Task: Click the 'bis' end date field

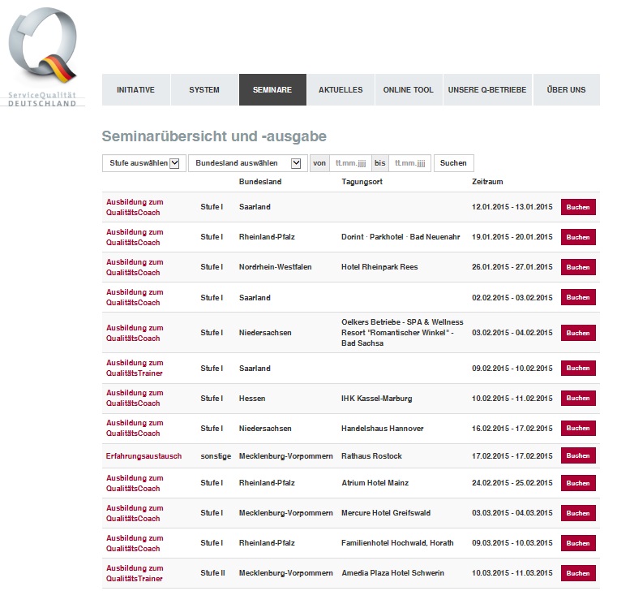Action: point(409,163)
